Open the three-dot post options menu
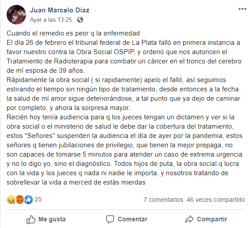This screenshot has height=228, width=250. pos(242,9)
